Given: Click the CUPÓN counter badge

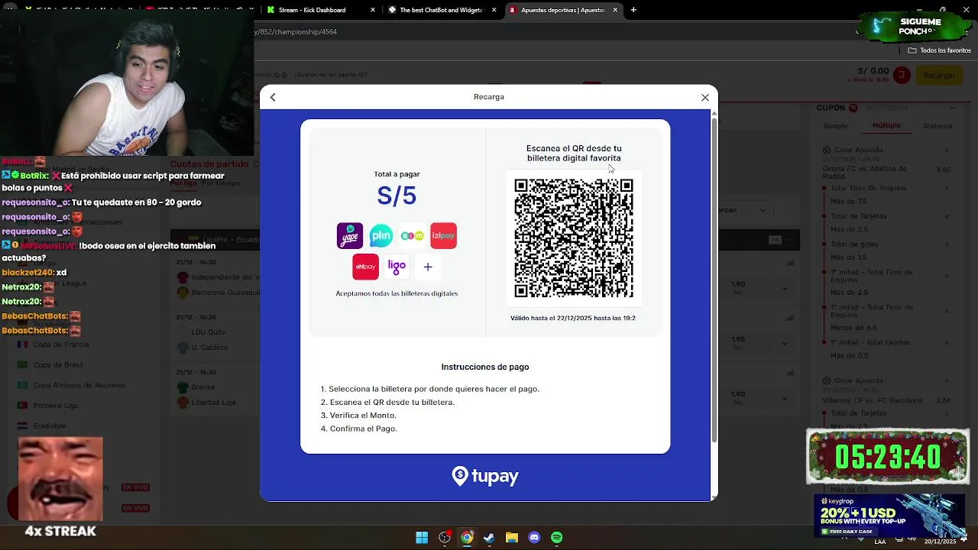Looking at the screenshot, I should (853, 108).
